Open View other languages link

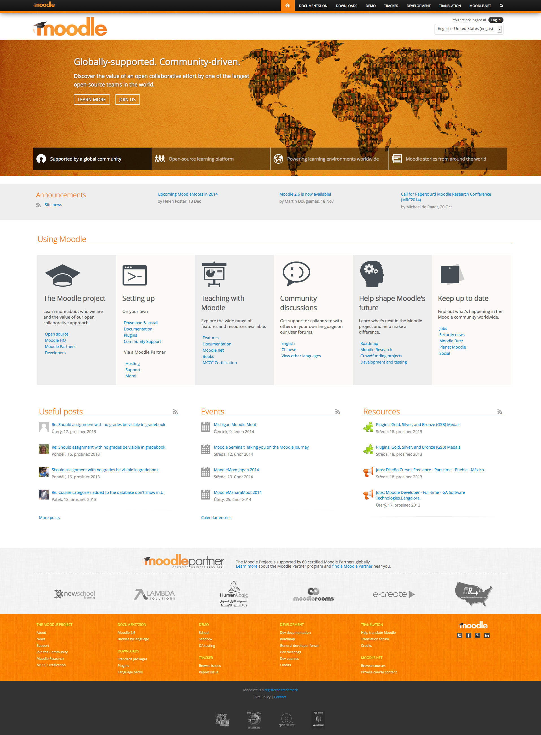tap(301, 356)
